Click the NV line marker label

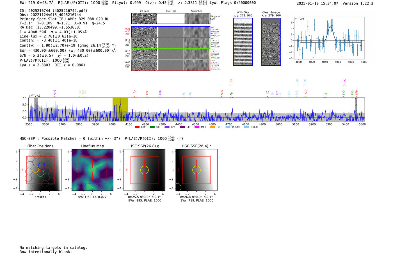pyautogui.click(x=134, y=92)
